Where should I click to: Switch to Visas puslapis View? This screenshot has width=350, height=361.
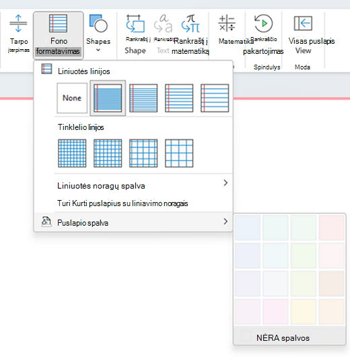[303, 24]
